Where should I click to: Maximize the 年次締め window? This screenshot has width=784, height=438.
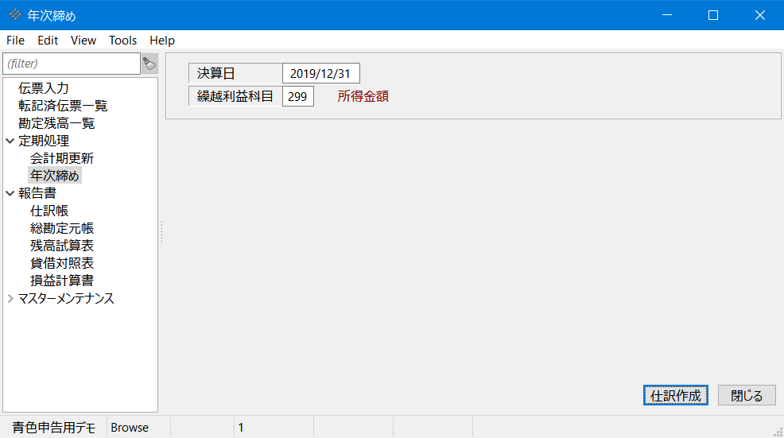tap(713, 15)
